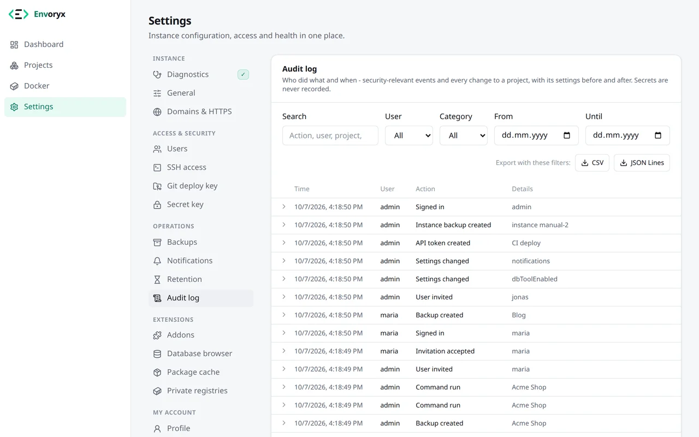Image resolution: width=699 pixels, height=437 pixels.
Task: Expand the API token created row
Action: tap(284, 243)
